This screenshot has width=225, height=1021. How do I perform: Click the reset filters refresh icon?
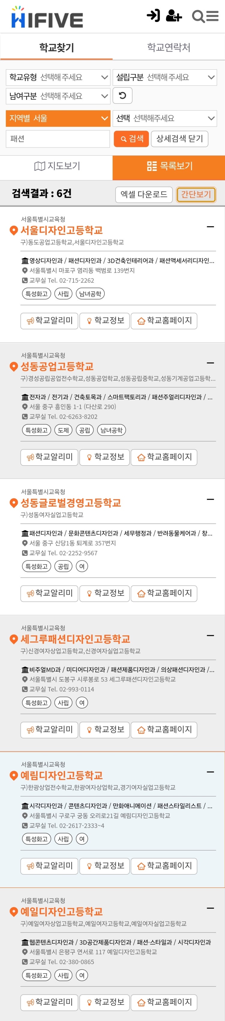click(x=122, y=95)
